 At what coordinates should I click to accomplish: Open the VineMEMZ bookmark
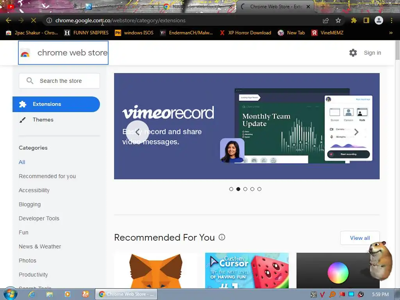pos(328,33)
